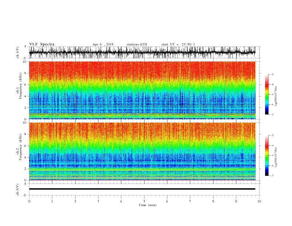Select the "Apr.6 , 2018" date text
292x226 pixels.
pyautogui.click(x=103, y=44)
